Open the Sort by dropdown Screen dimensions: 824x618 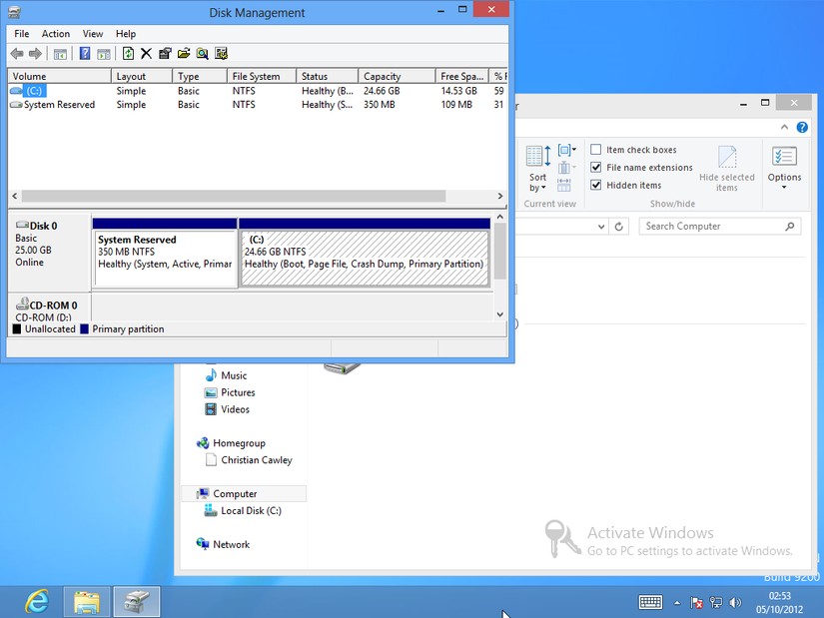tap(537, 169)
